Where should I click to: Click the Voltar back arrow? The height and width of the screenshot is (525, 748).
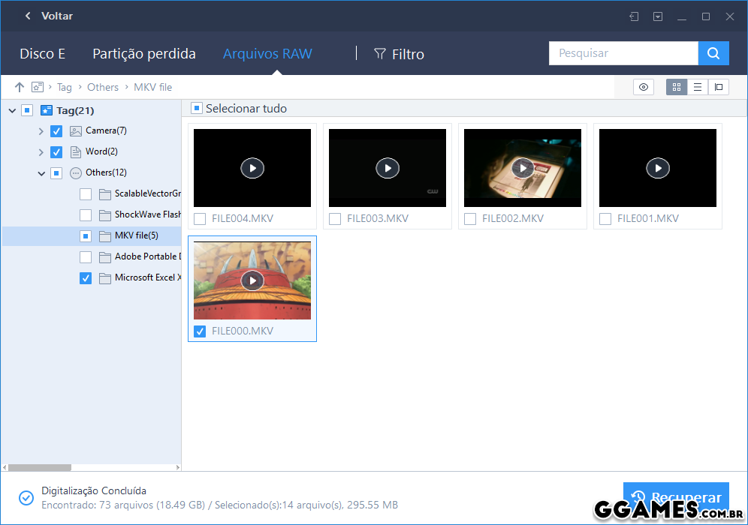[x=28, y=16]
